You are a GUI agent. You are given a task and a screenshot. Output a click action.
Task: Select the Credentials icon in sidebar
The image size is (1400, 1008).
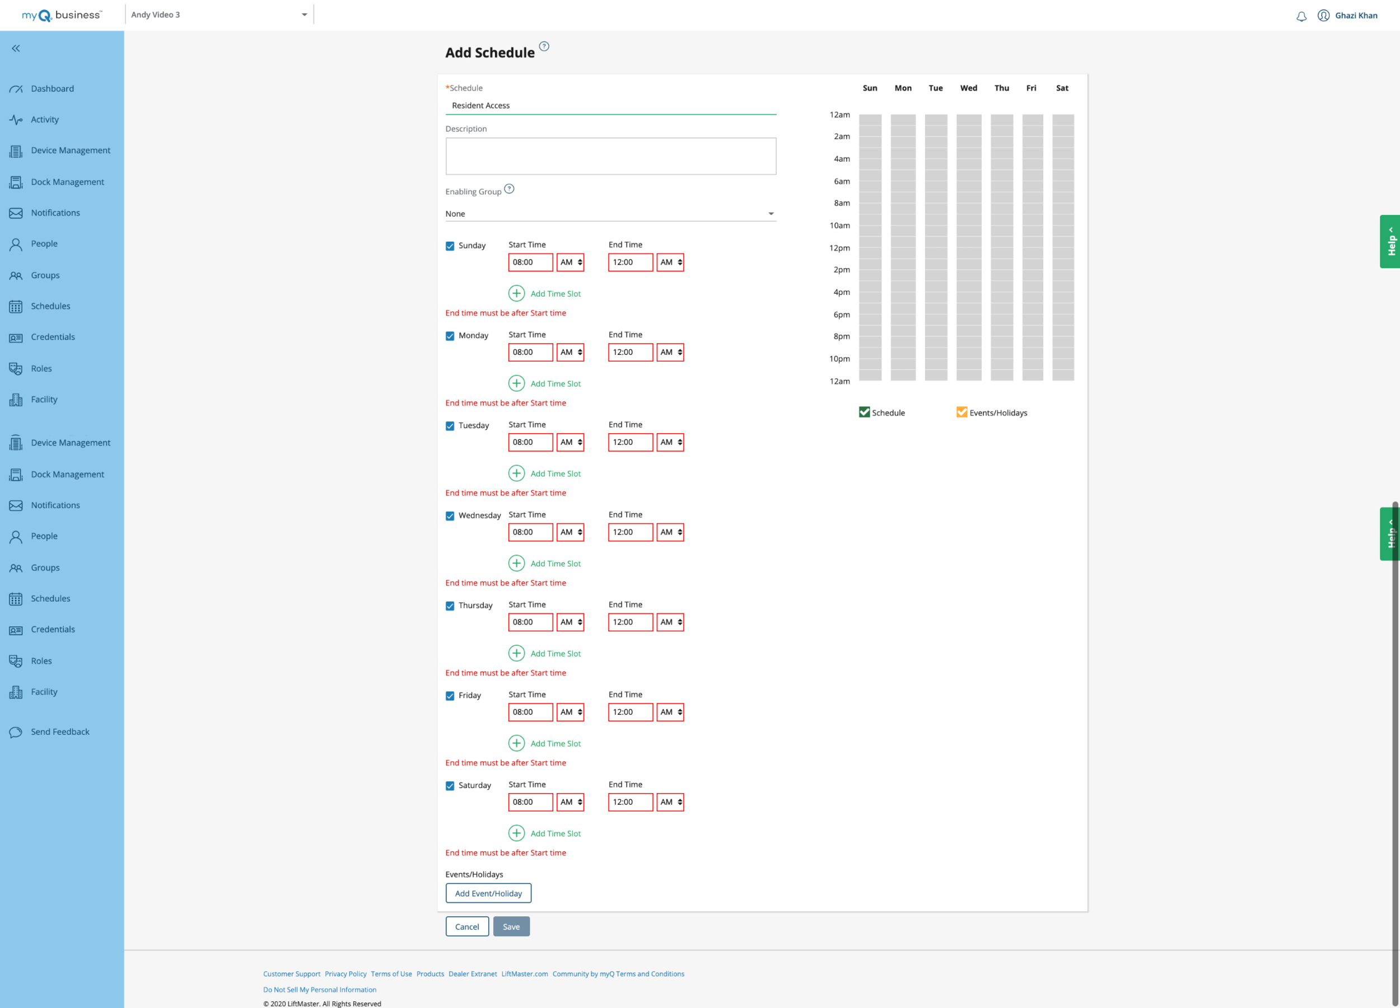coord(16,337)
